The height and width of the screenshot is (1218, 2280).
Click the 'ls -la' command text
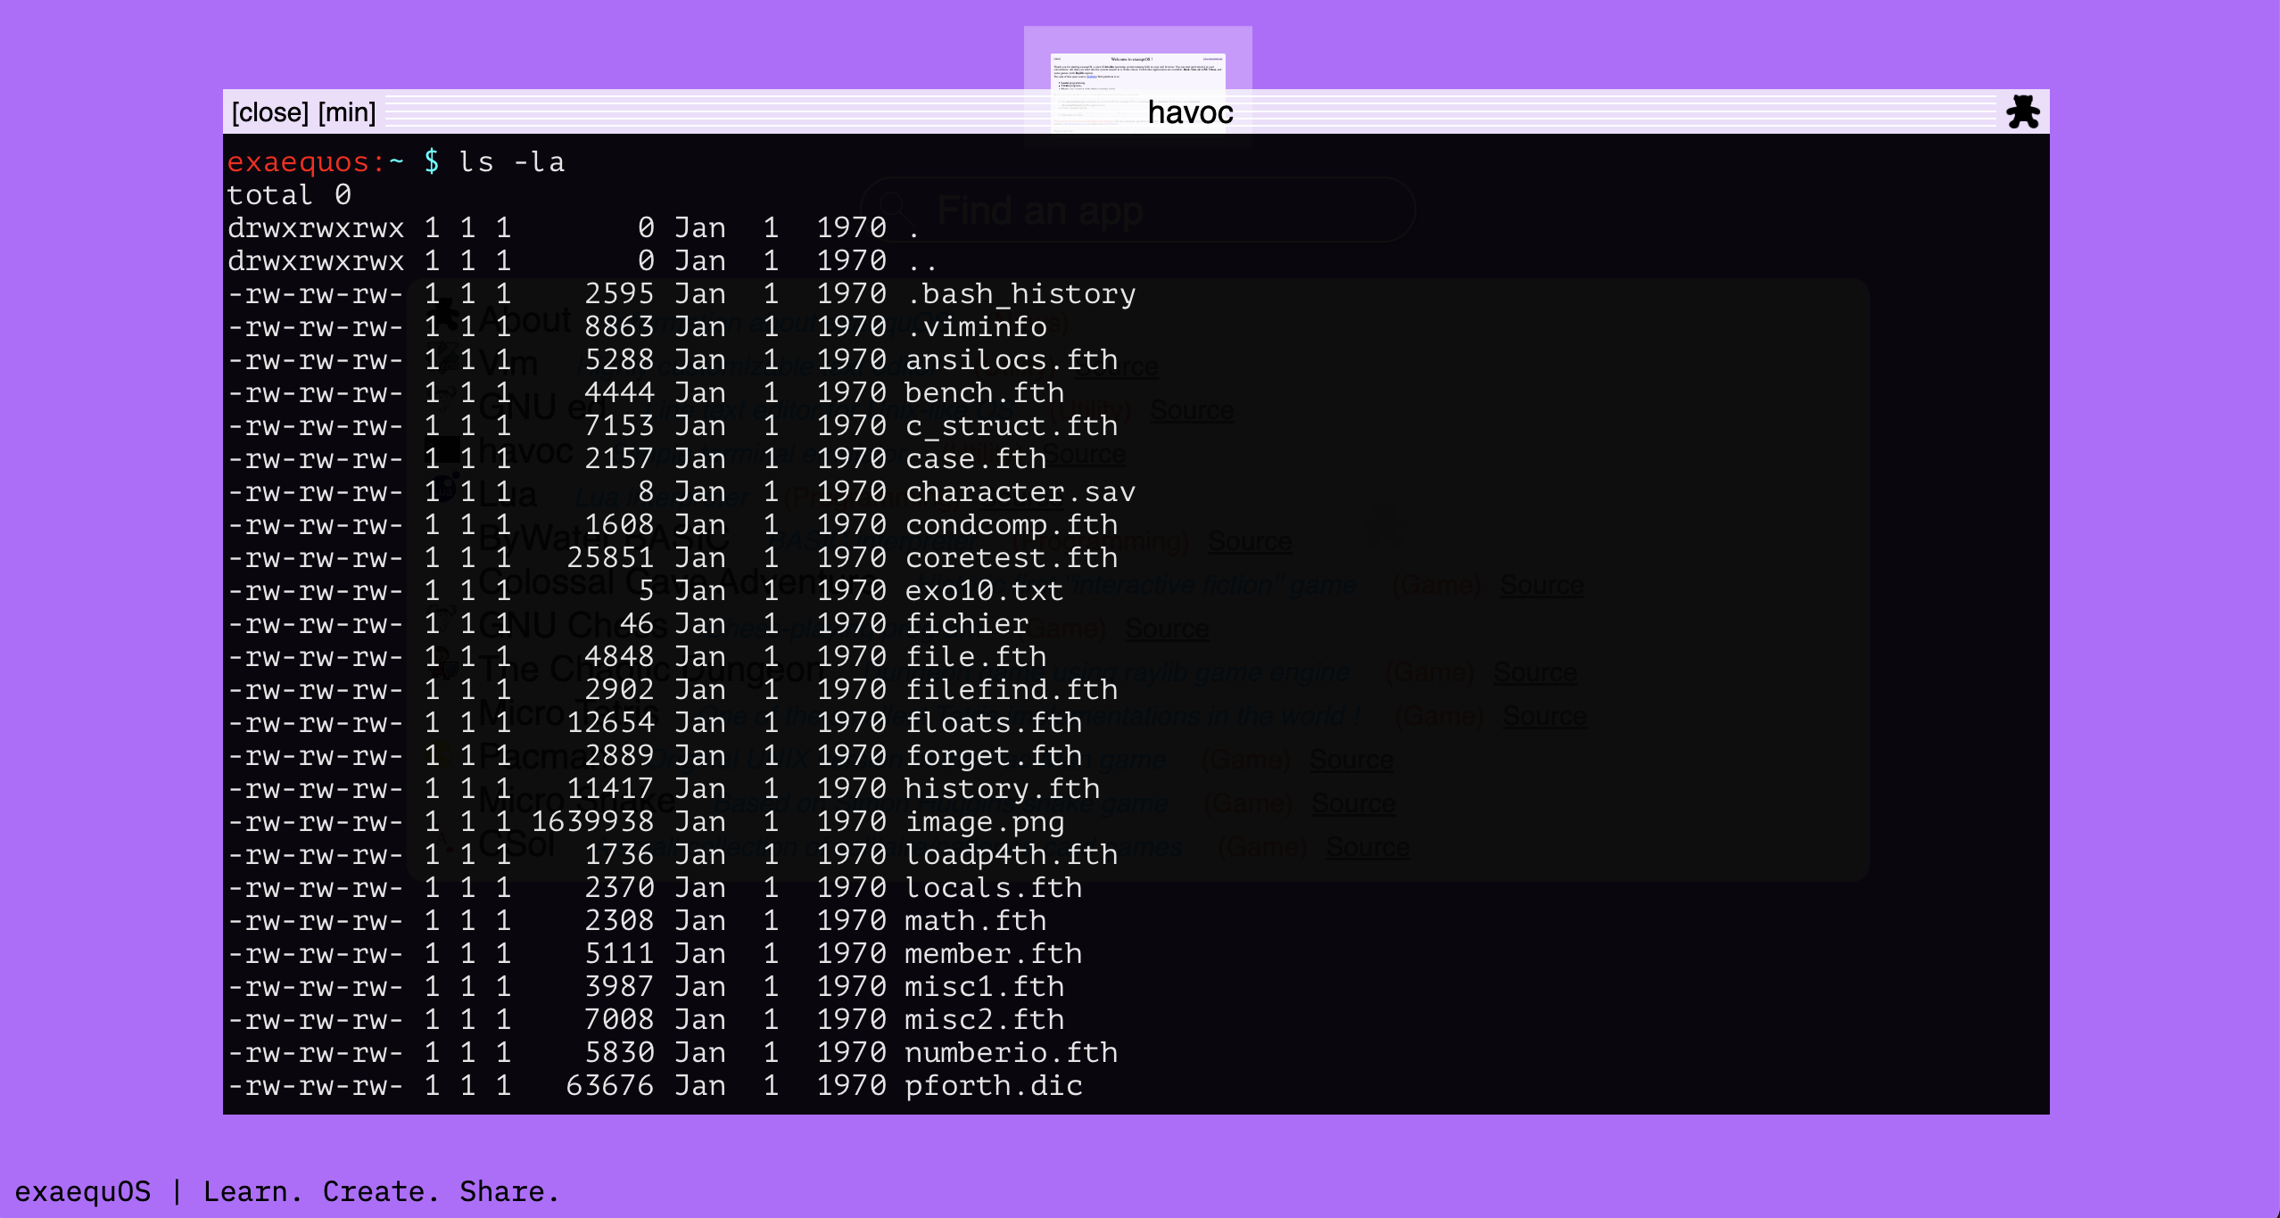coord(512,162)
